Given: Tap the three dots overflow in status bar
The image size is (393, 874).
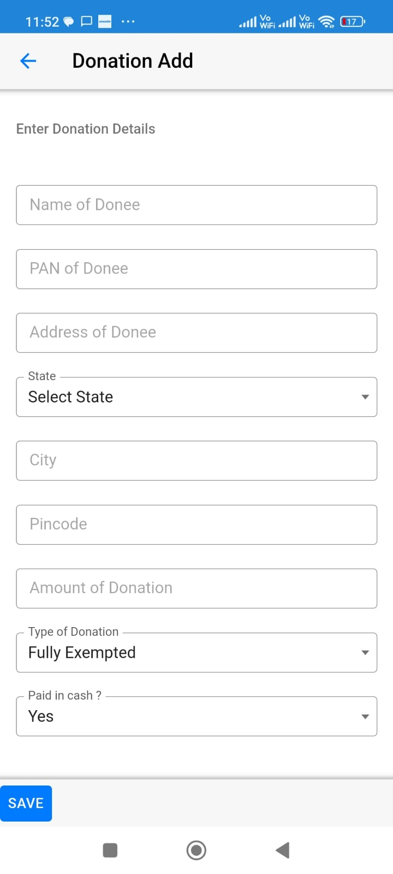Looking at the screenshot, I should (x=128, y=22).
